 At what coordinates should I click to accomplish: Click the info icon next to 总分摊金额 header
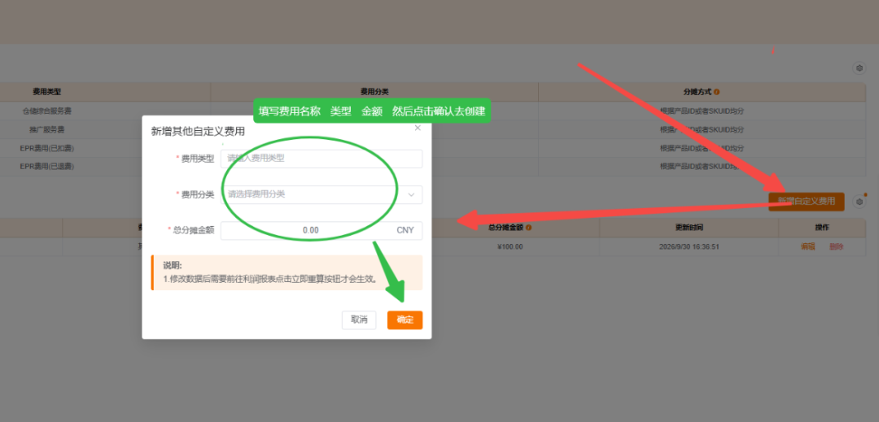point(529,228)
